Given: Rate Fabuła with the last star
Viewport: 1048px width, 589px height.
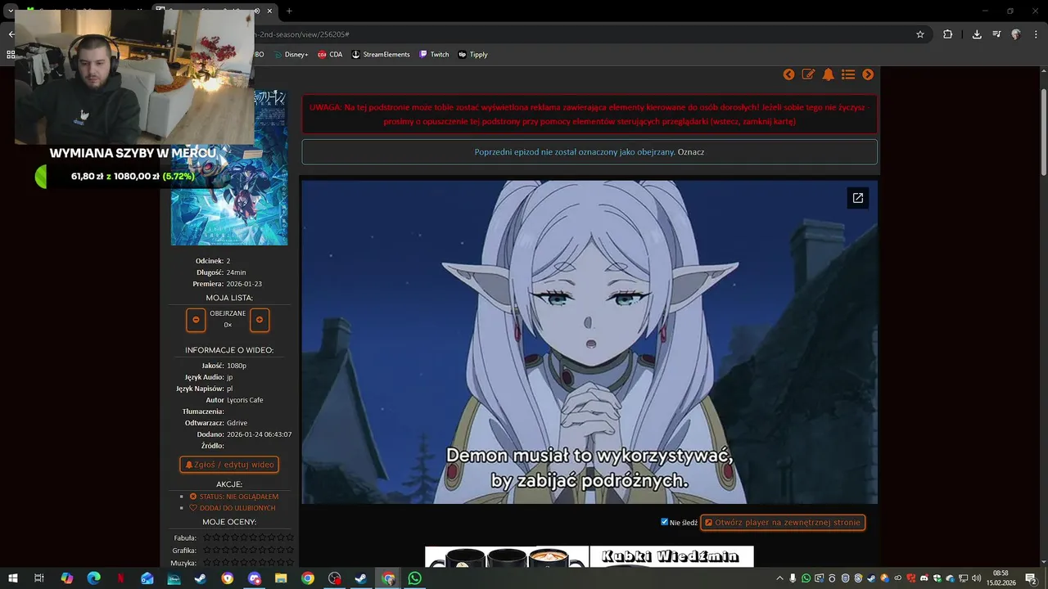Looking at the screenshot, I should (x=290, y=537).
